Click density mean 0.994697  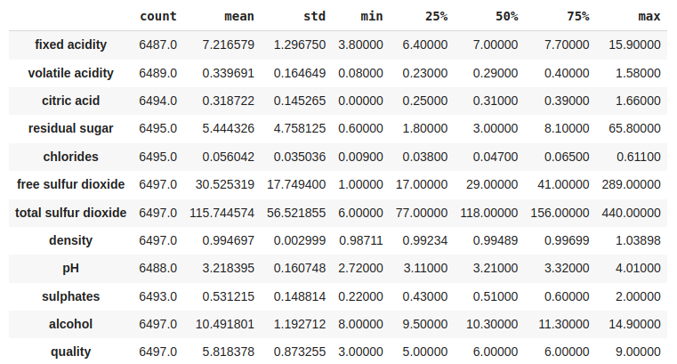[229, 240]
